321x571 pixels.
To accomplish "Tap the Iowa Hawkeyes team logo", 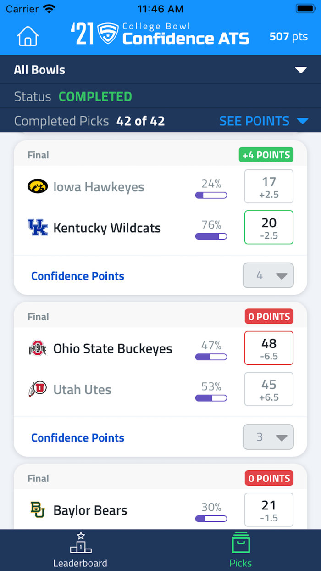I will coord(38,186).
